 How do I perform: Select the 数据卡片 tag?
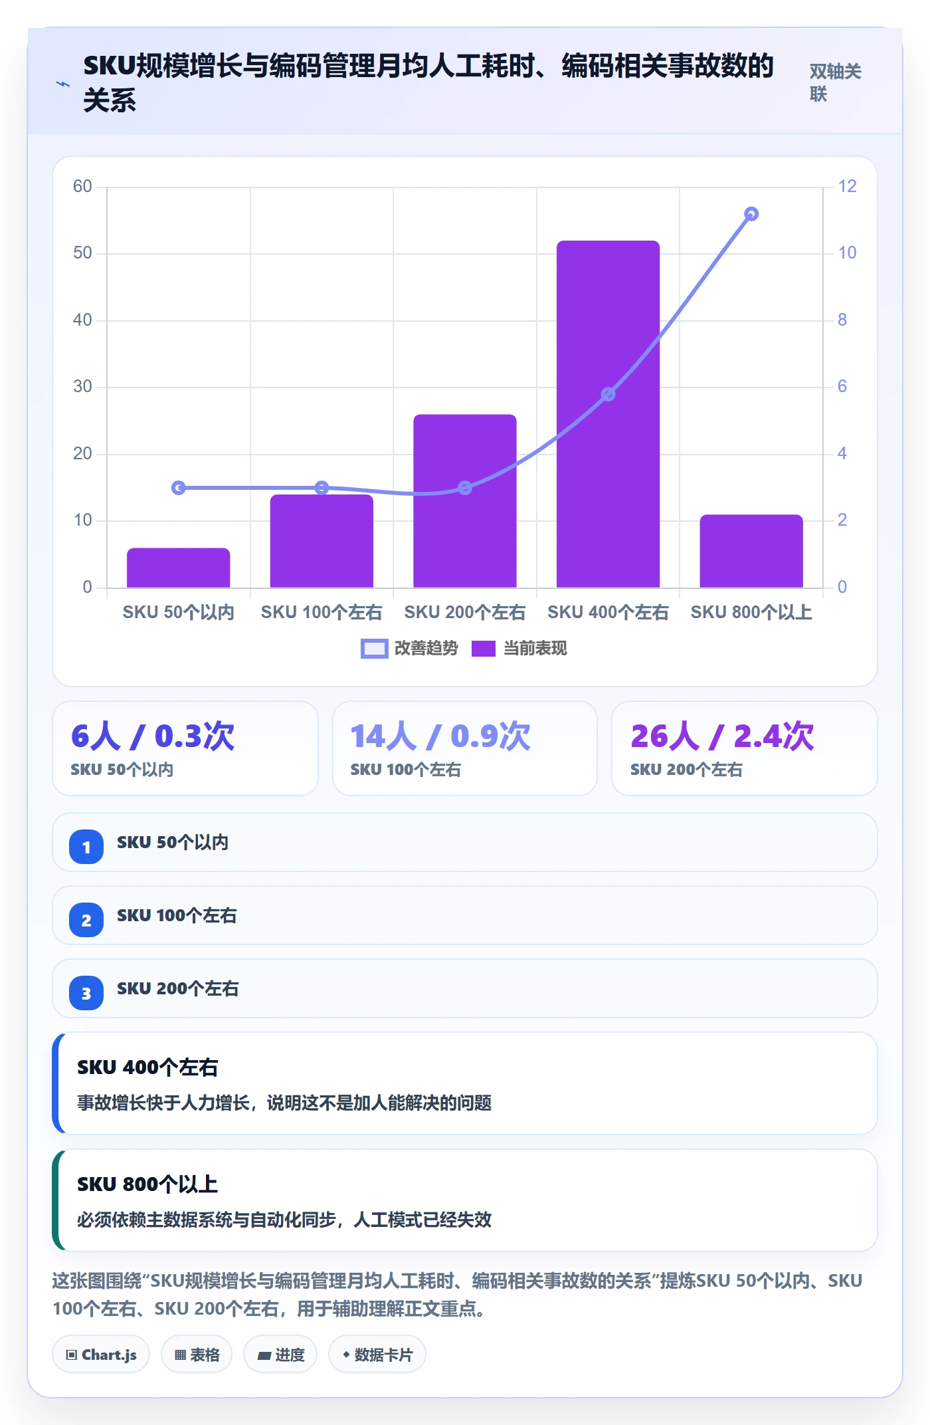(x=377, y=1355)
